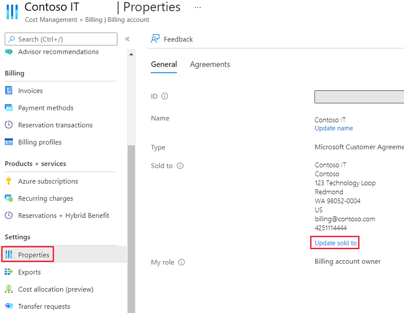Viewport: 404px width, 313px height.
Task: Focus the Search (Ctrl+/) box
Action: coord(61,39)
